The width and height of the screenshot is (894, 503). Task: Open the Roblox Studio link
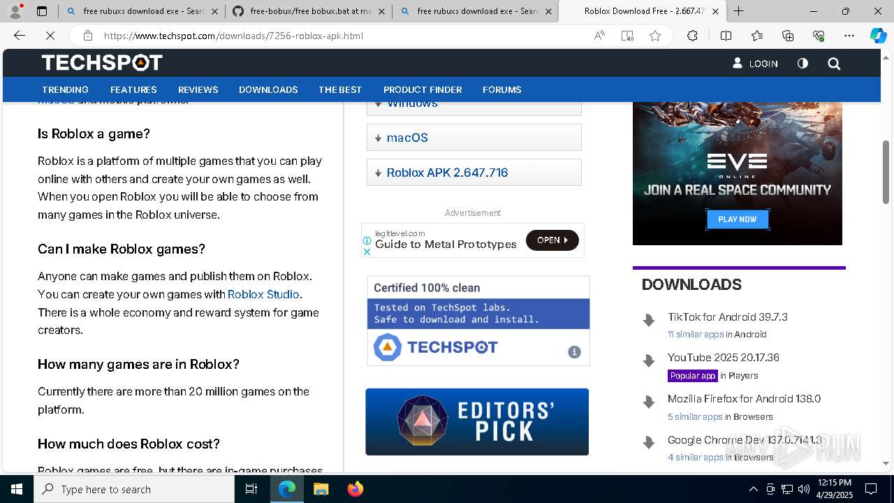click(263, 294)
